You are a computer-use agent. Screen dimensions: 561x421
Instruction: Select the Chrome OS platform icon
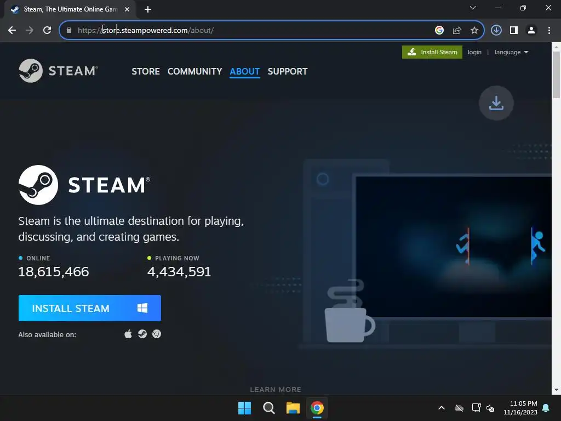(157, 334)
